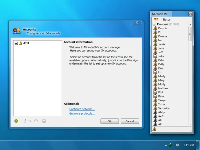Screen dimensions: 200x150
Task: Click the Miranda tray icon in taskbar
Action: pos(170,145)
